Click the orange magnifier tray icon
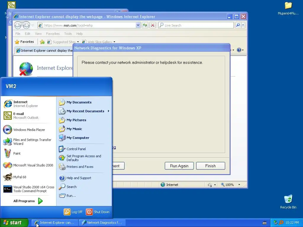 click(x=281, y=223)
